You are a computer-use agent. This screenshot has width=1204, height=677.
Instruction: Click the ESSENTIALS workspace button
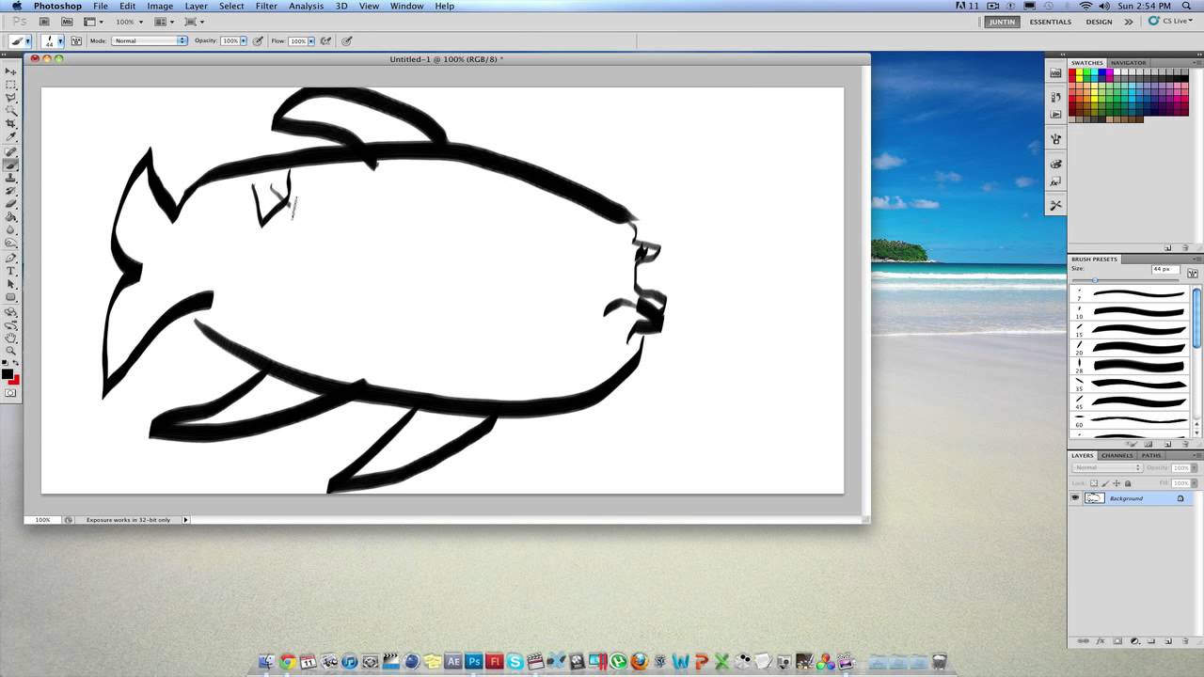(x=1050, y=21)
